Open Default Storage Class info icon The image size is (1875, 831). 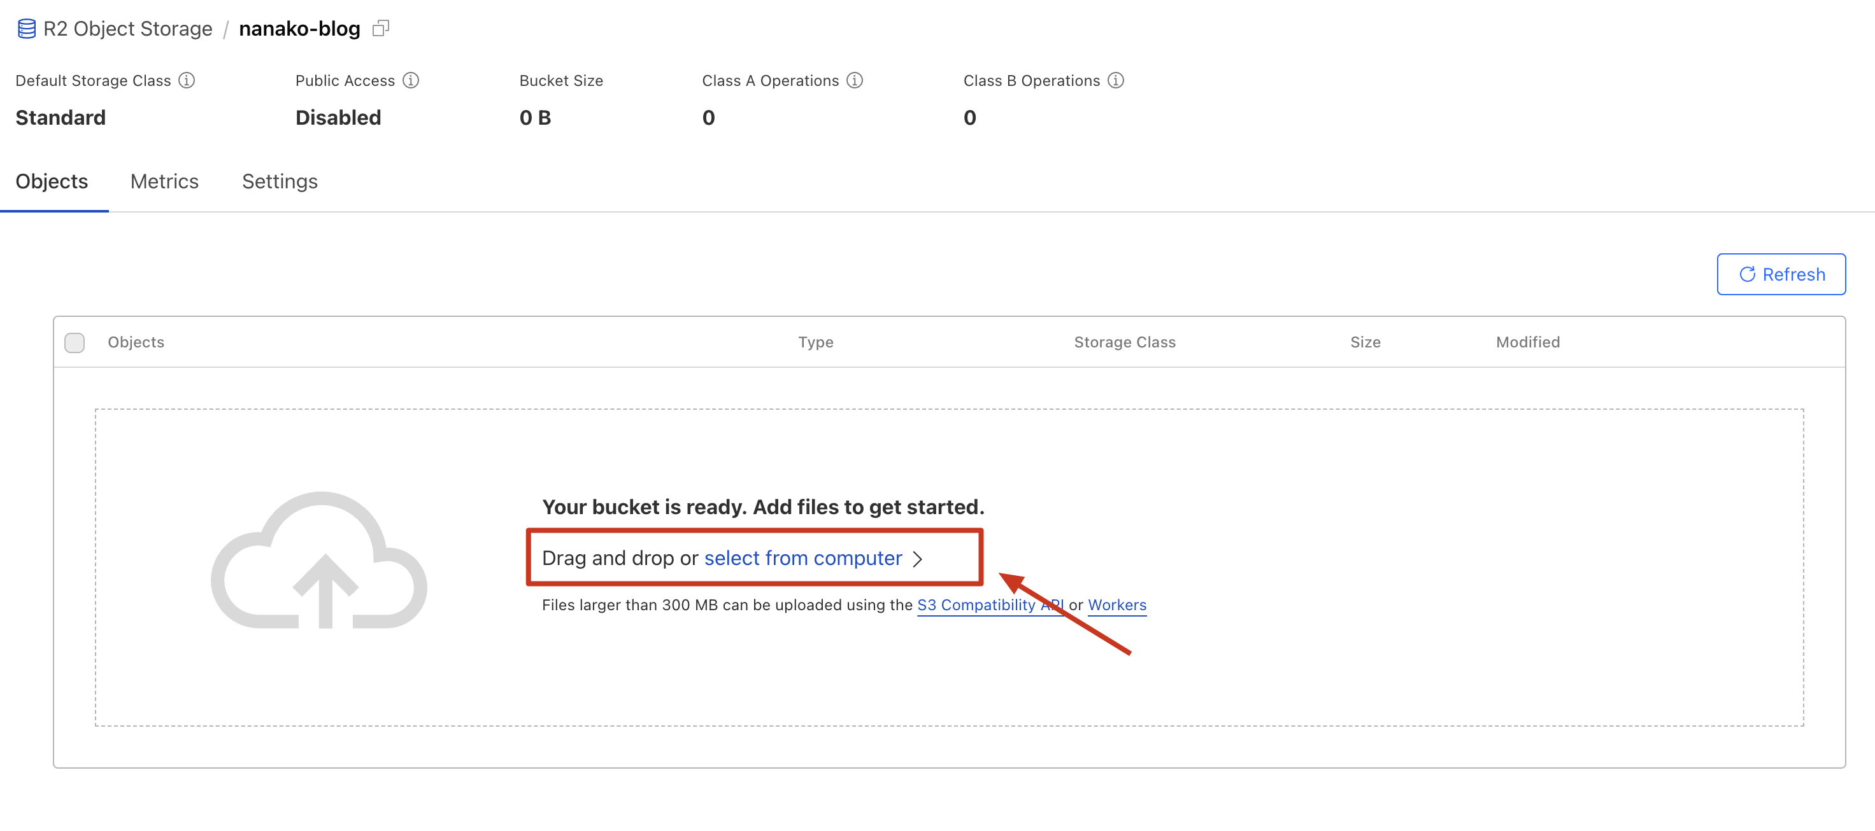187,80
